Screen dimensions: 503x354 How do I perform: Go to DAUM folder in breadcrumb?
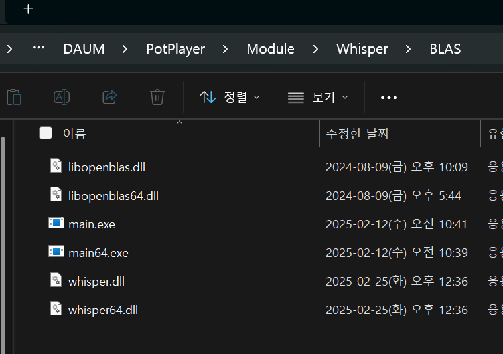(84, 49)
